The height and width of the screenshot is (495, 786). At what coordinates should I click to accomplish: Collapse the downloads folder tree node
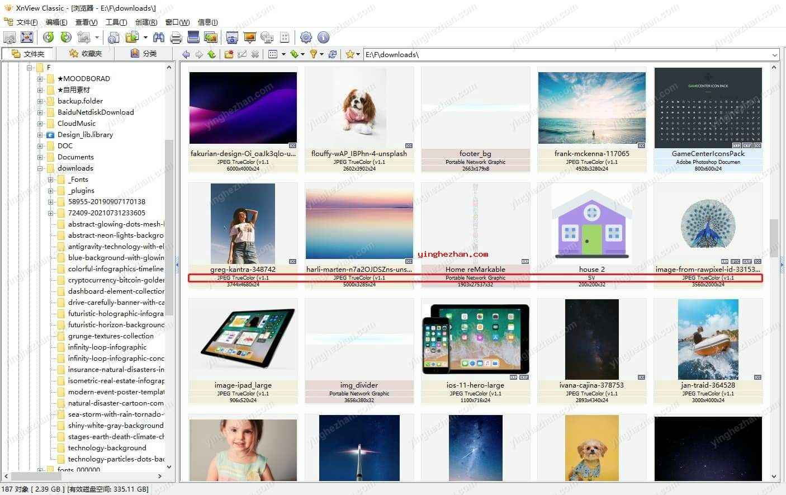(x=40, y=168)
